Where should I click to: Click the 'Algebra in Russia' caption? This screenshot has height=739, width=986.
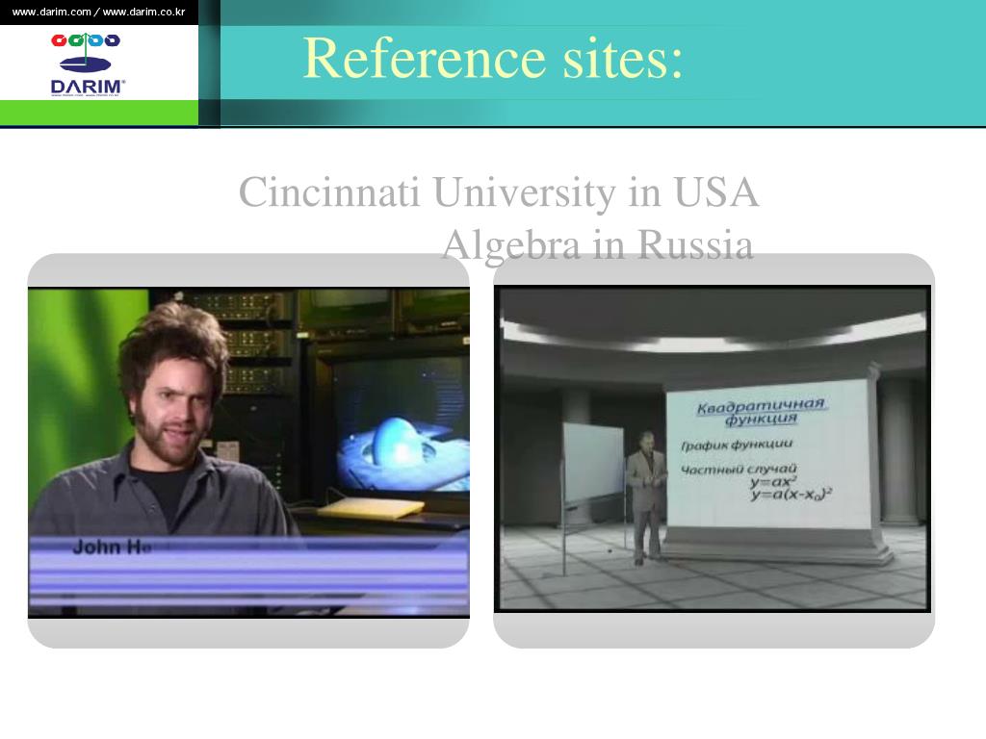coord(597,244)
